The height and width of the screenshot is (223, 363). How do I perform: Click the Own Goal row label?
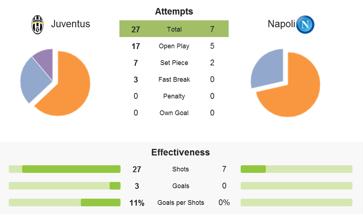coord(174,113)
